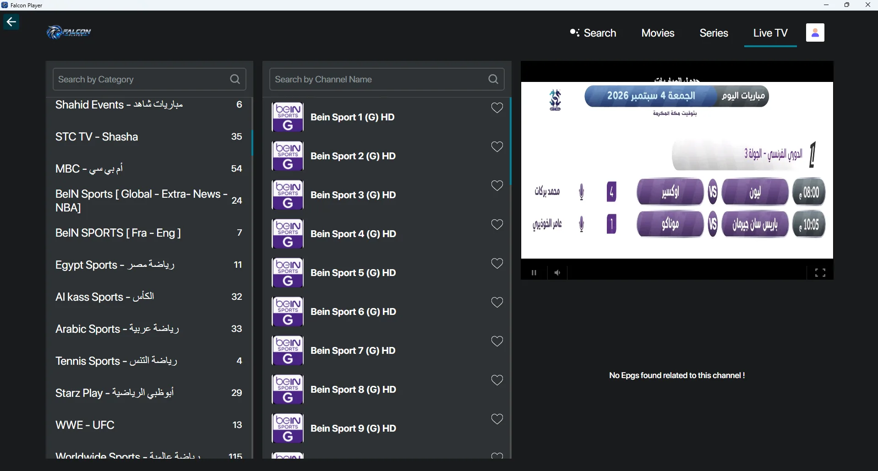This screenshot has height=471, width=878.
Task: Click the Falcon Player logo
Action: (69, 32)
